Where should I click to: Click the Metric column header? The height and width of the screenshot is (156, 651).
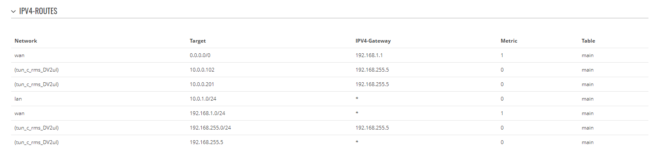509,41
